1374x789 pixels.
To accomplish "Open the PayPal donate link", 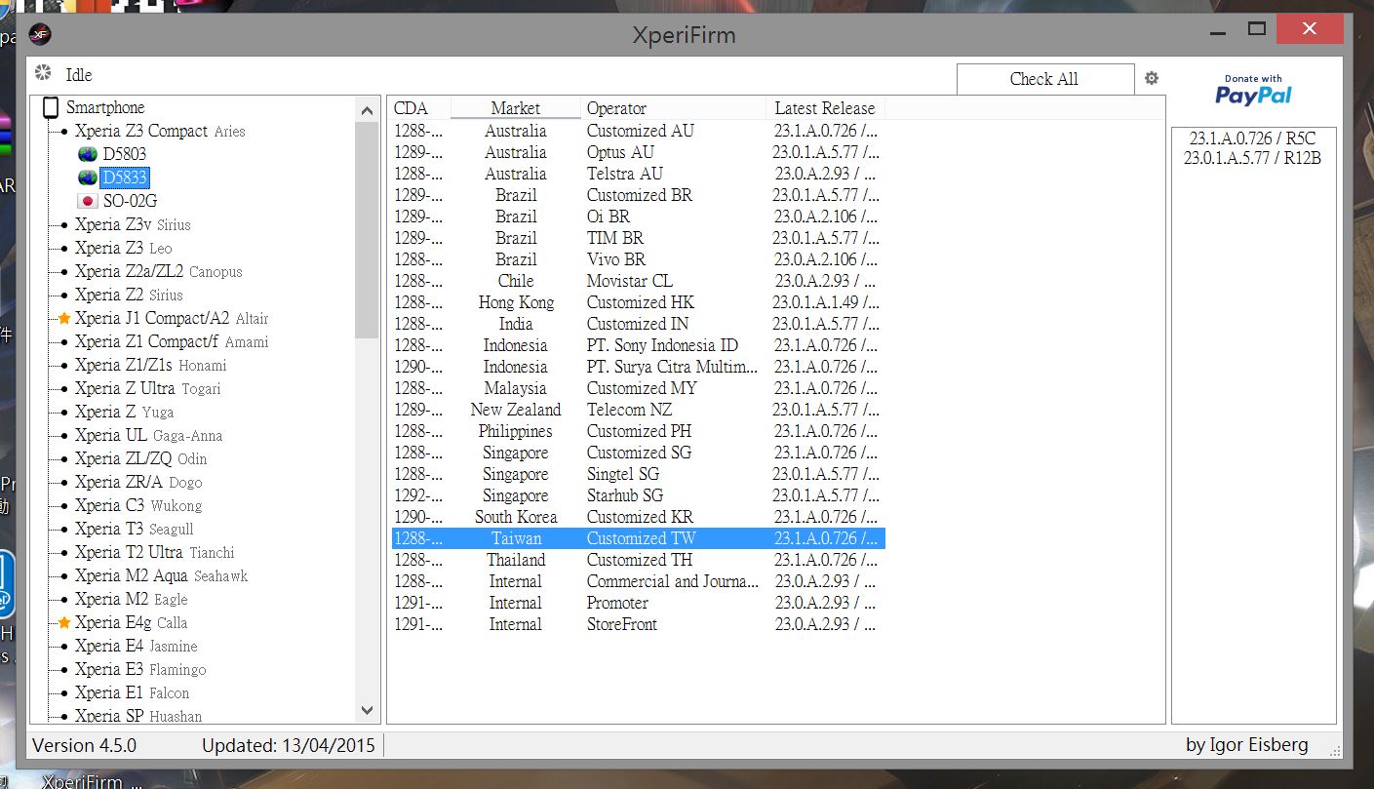I will pos(1253,90).
